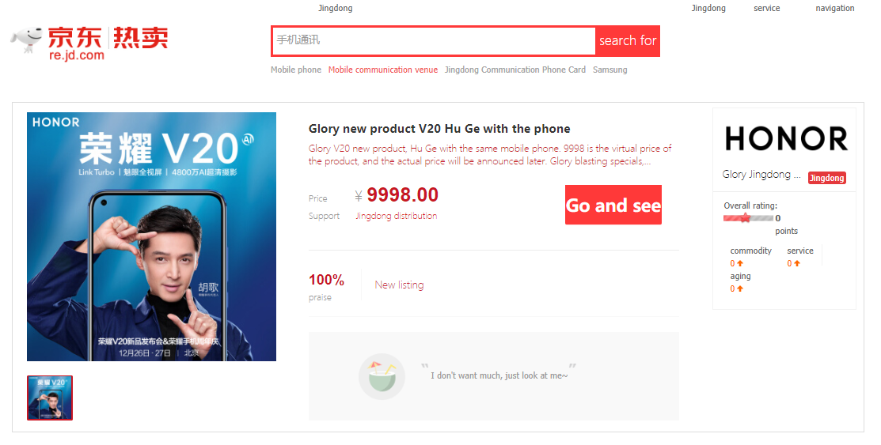This screenshot has width=881, height=445.
Task: Open the product title 'Glory new product V20'
Action: pos(439,129)
